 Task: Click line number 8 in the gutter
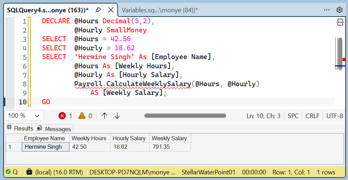click(24, 84)
